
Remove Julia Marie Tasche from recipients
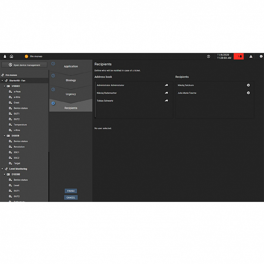pos(248,93)
